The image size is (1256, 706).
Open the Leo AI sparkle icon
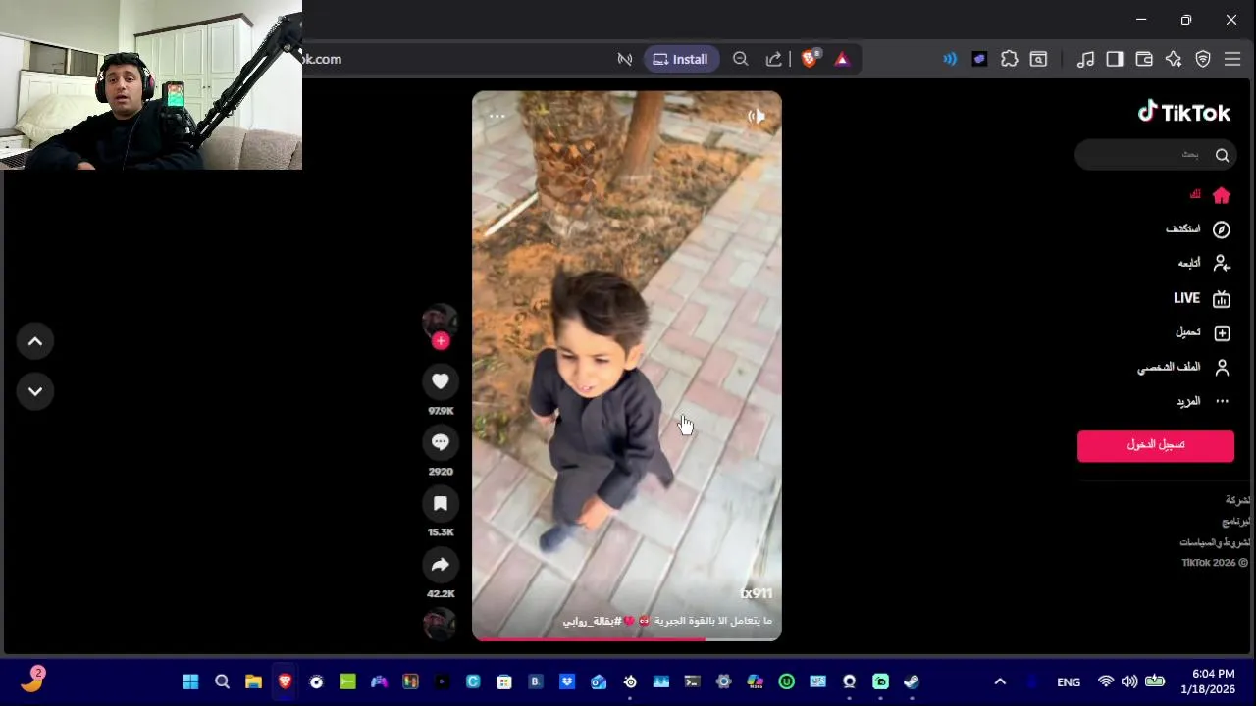pyautogui.click(x=1174, y=59)
